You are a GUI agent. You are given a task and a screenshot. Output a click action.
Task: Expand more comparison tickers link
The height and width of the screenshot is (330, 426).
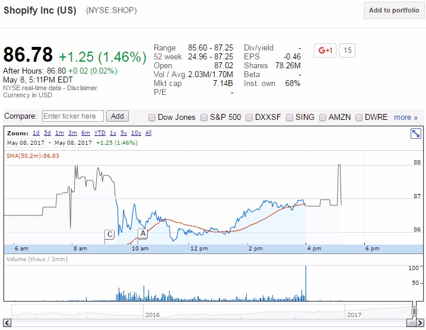pyautogui.click(x=406, y=118)
